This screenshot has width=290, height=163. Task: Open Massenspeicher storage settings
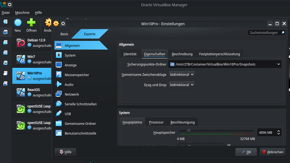point(77,75)
